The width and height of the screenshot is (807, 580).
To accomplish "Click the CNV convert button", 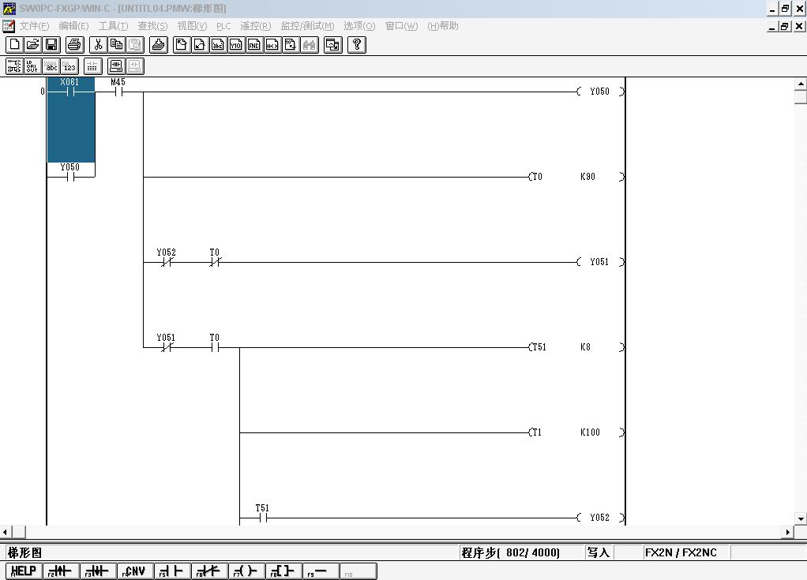I will pyautogui.click(x=135, y=571).
